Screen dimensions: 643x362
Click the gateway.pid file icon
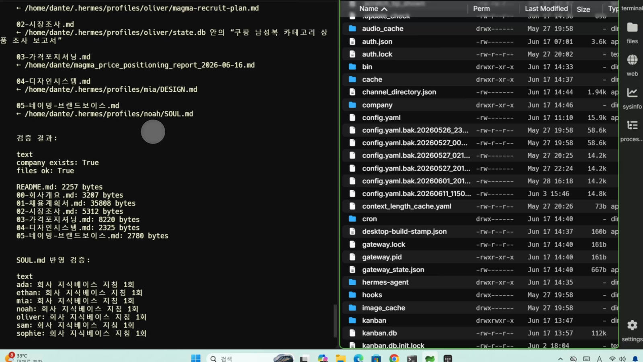[352, 257]
